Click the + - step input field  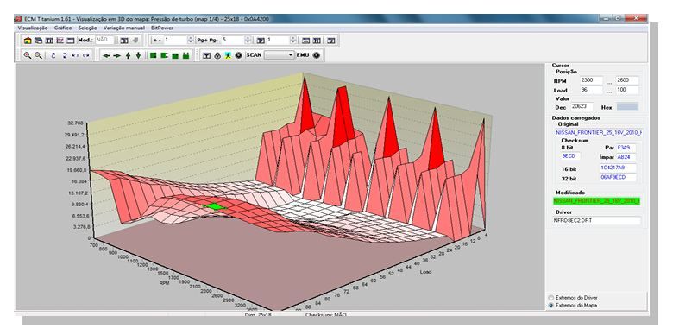click(175, 40)
